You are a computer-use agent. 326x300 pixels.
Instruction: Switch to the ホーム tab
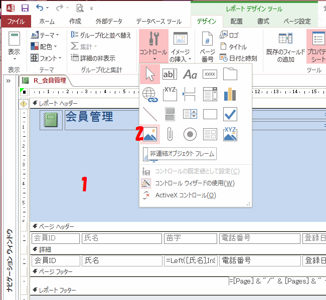click(x=47, y=21)
